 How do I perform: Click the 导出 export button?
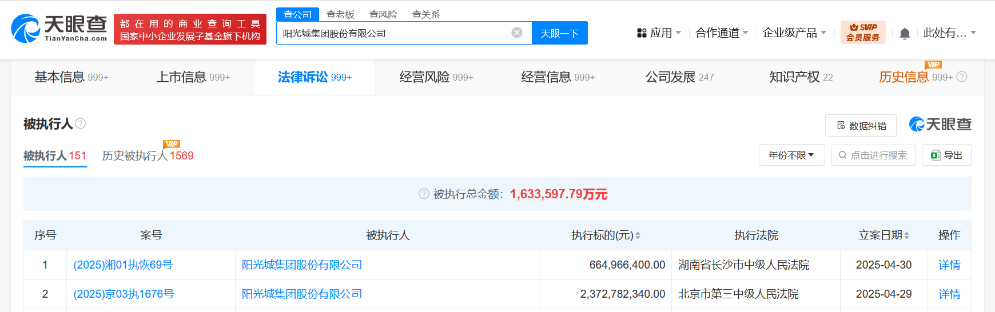[946, 155]
